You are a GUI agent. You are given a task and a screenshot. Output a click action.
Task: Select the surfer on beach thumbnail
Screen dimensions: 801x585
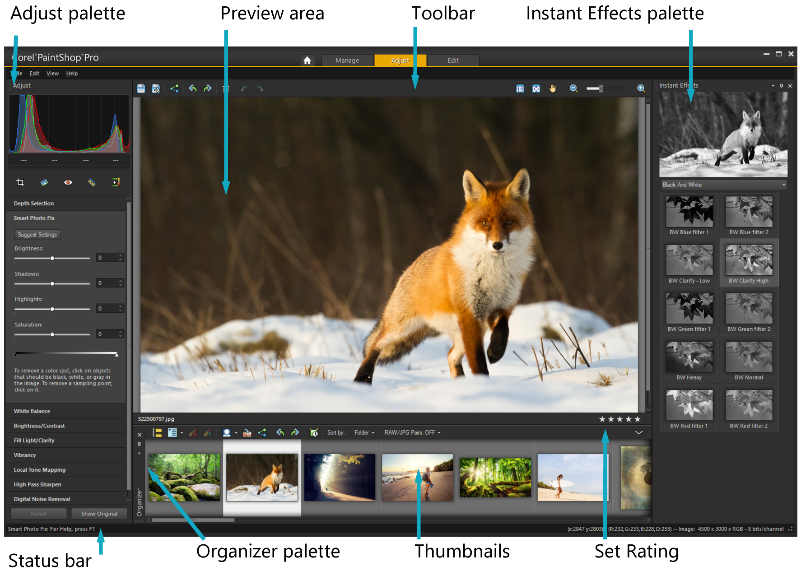(573, 478)
